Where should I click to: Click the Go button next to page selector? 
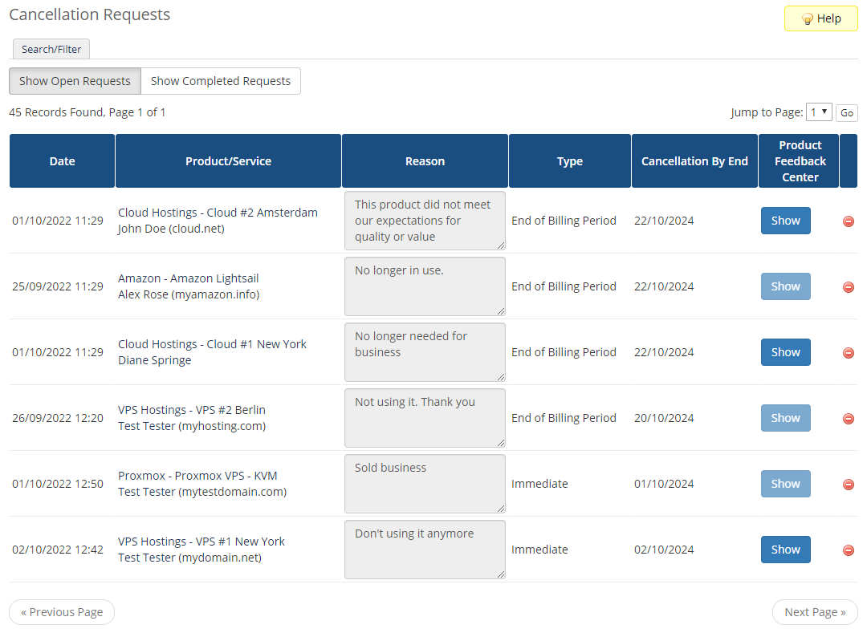pyautogui.click(x=846, y=112)
